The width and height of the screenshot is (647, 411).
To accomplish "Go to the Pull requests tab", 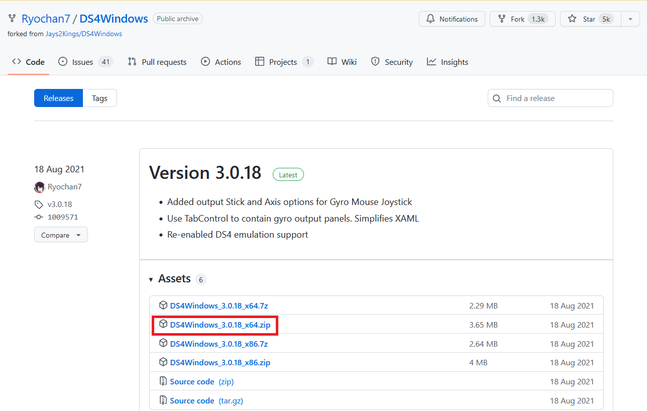I will [157, 62].
